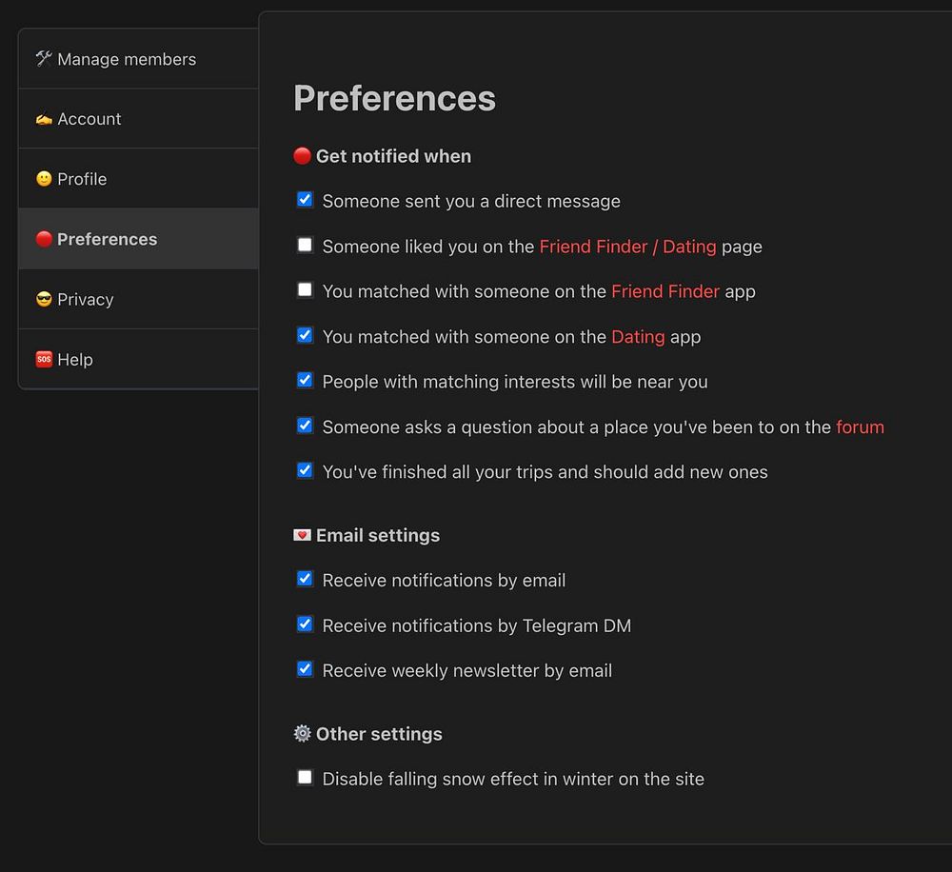Open the Manage members sidebar item
The image size is (952, 872).
click(x=126, y=59)
